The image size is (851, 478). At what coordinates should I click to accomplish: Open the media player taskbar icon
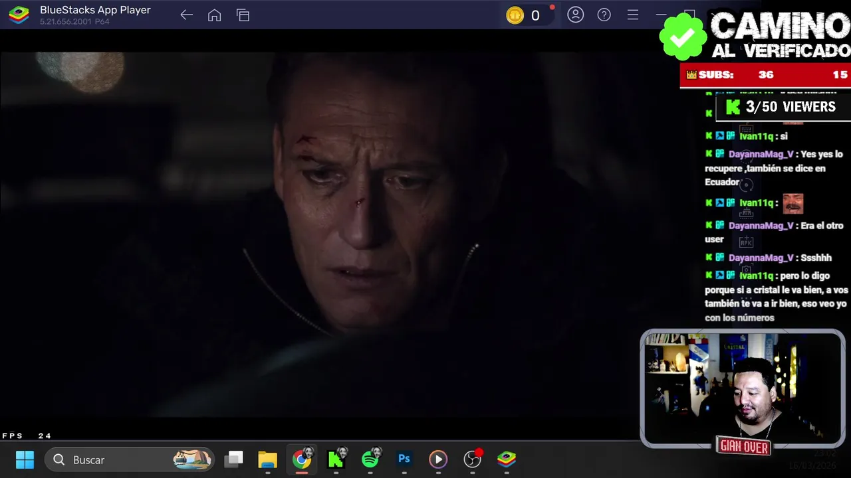[x=438, y=459]
